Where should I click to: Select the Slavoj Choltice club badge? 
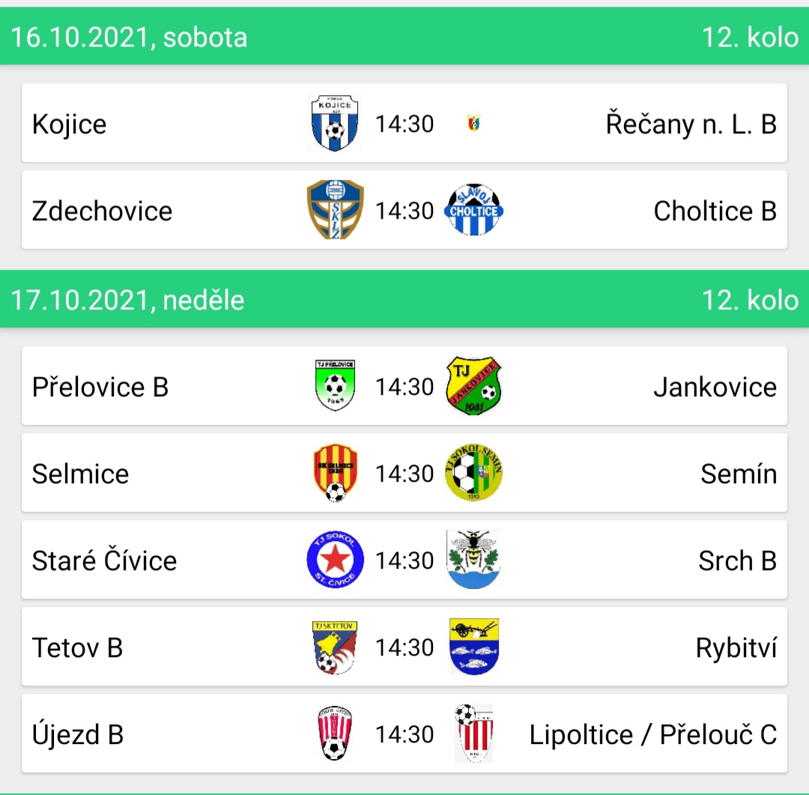pos(473,210)
